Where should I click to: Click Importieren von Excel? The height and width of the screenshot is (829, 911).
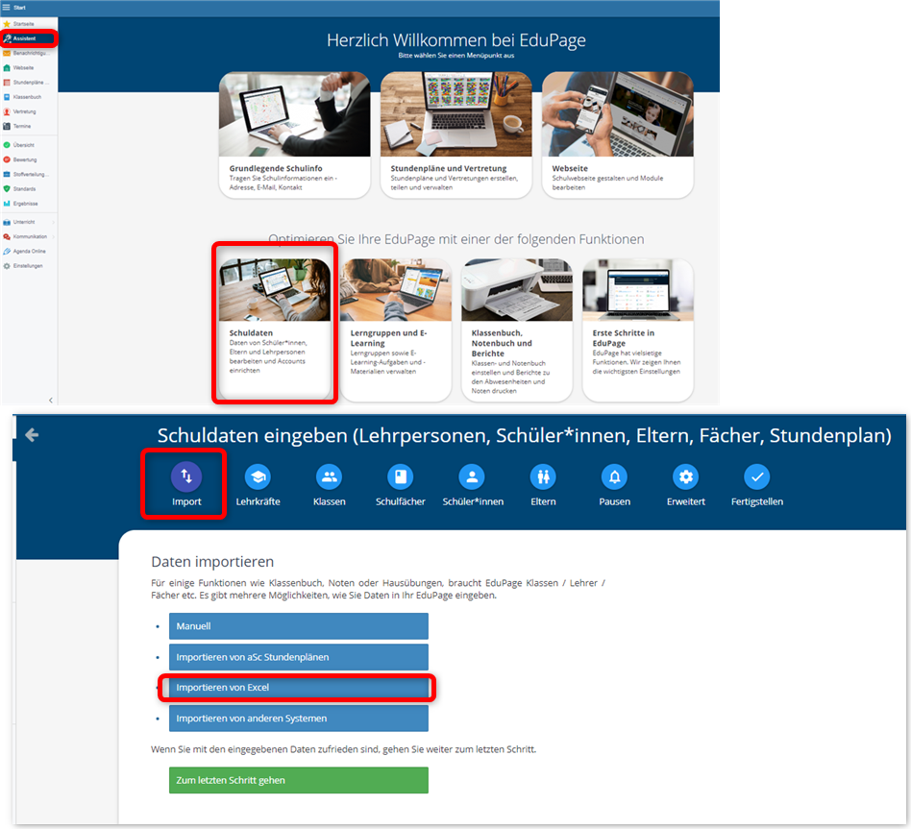point(299,688)
